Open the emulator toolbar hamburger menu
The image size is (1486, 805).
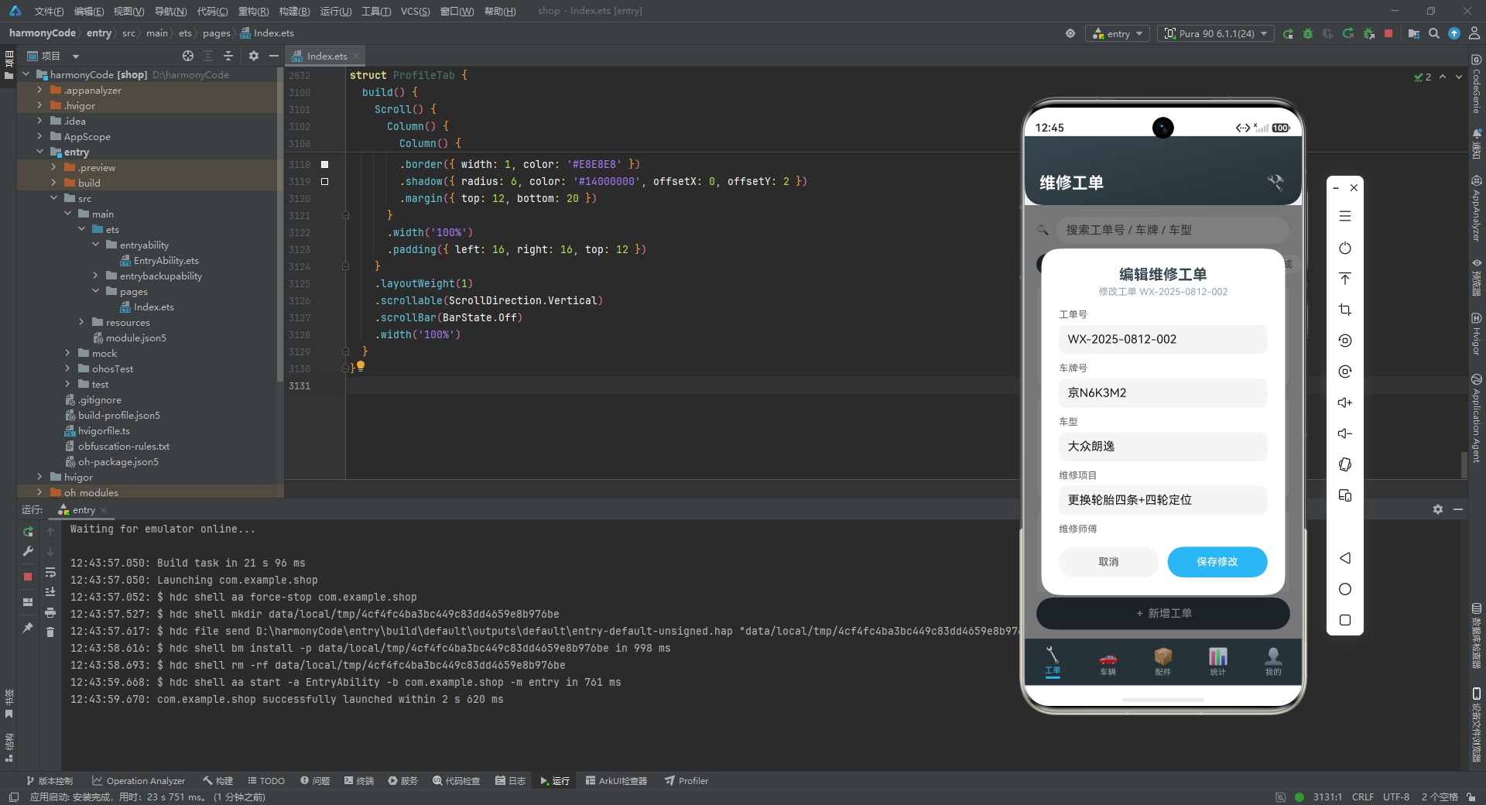pos(1345,217)
